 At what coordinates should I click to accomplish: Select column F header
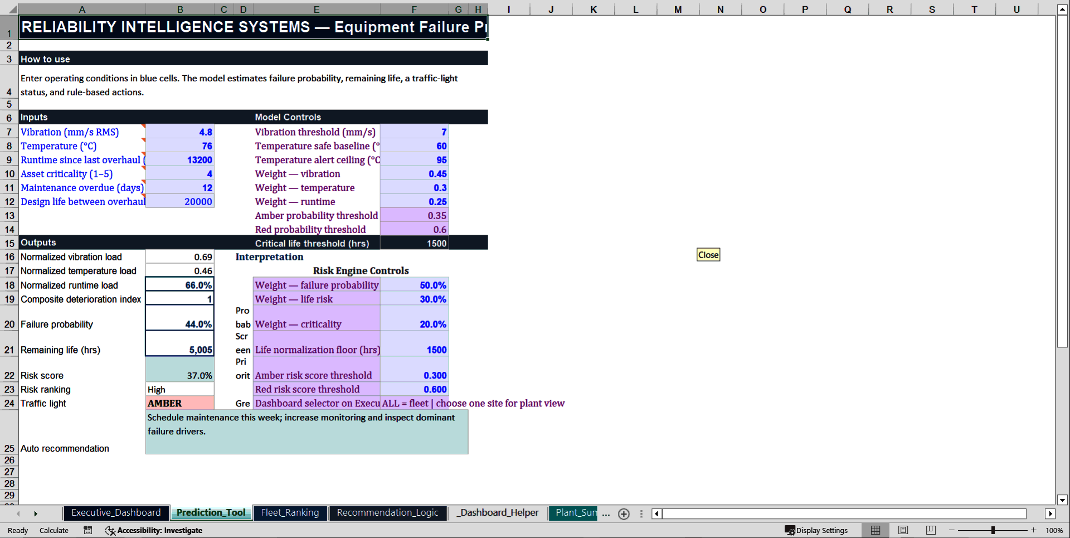(x=414, y=9)
